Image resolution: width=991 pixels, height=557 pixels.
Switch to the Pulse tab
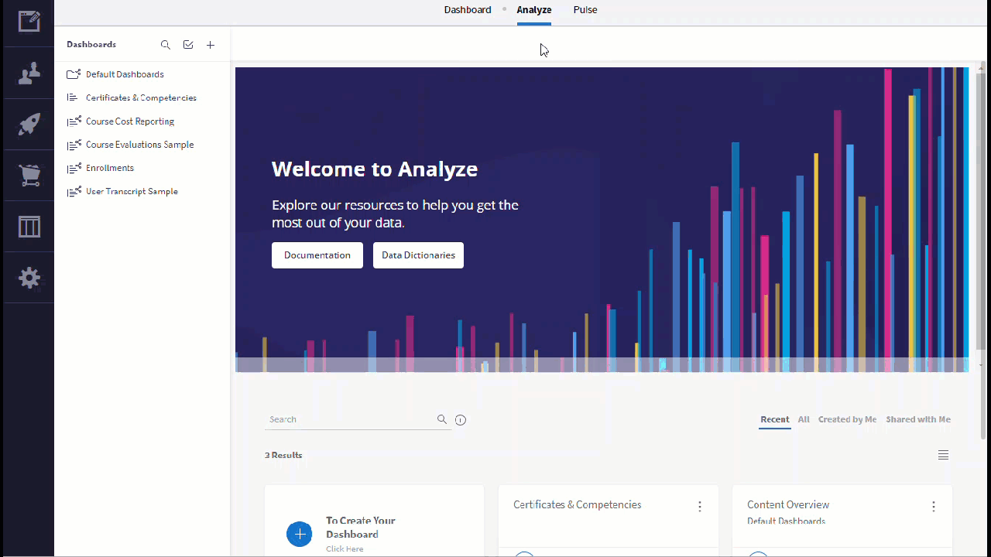click(585, 10)
